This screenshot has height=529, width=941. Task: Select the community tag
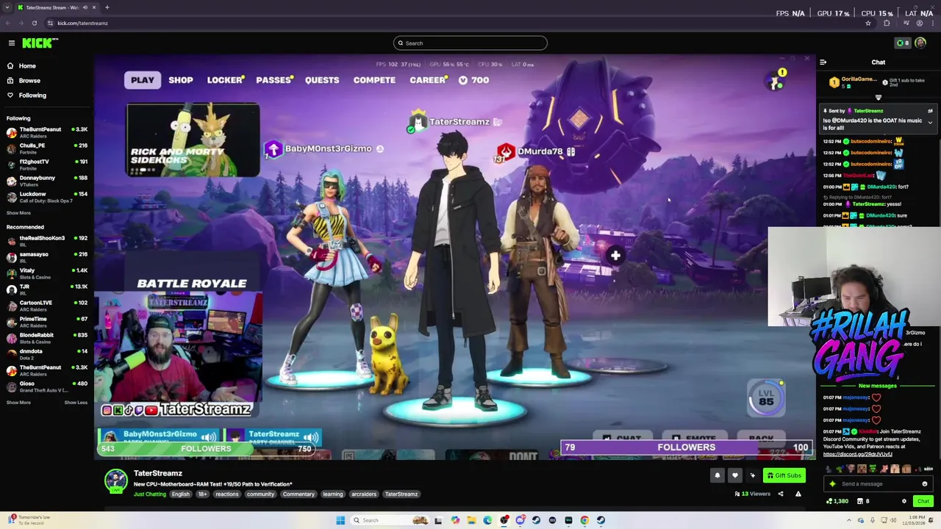(260, 494)
